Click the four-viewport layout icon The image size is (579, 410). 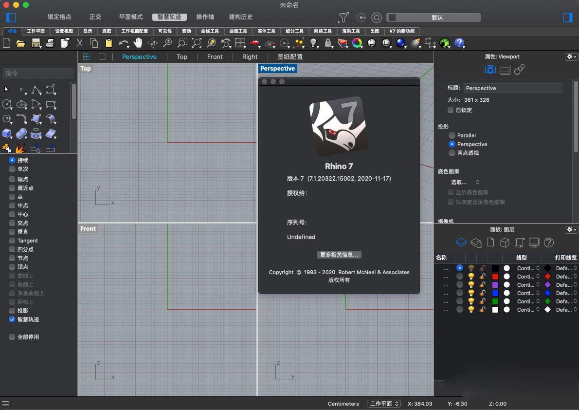point(87,56)
